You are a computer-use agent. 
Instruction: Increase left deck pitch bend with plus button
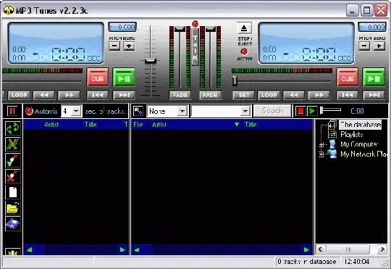coord(129,46)
